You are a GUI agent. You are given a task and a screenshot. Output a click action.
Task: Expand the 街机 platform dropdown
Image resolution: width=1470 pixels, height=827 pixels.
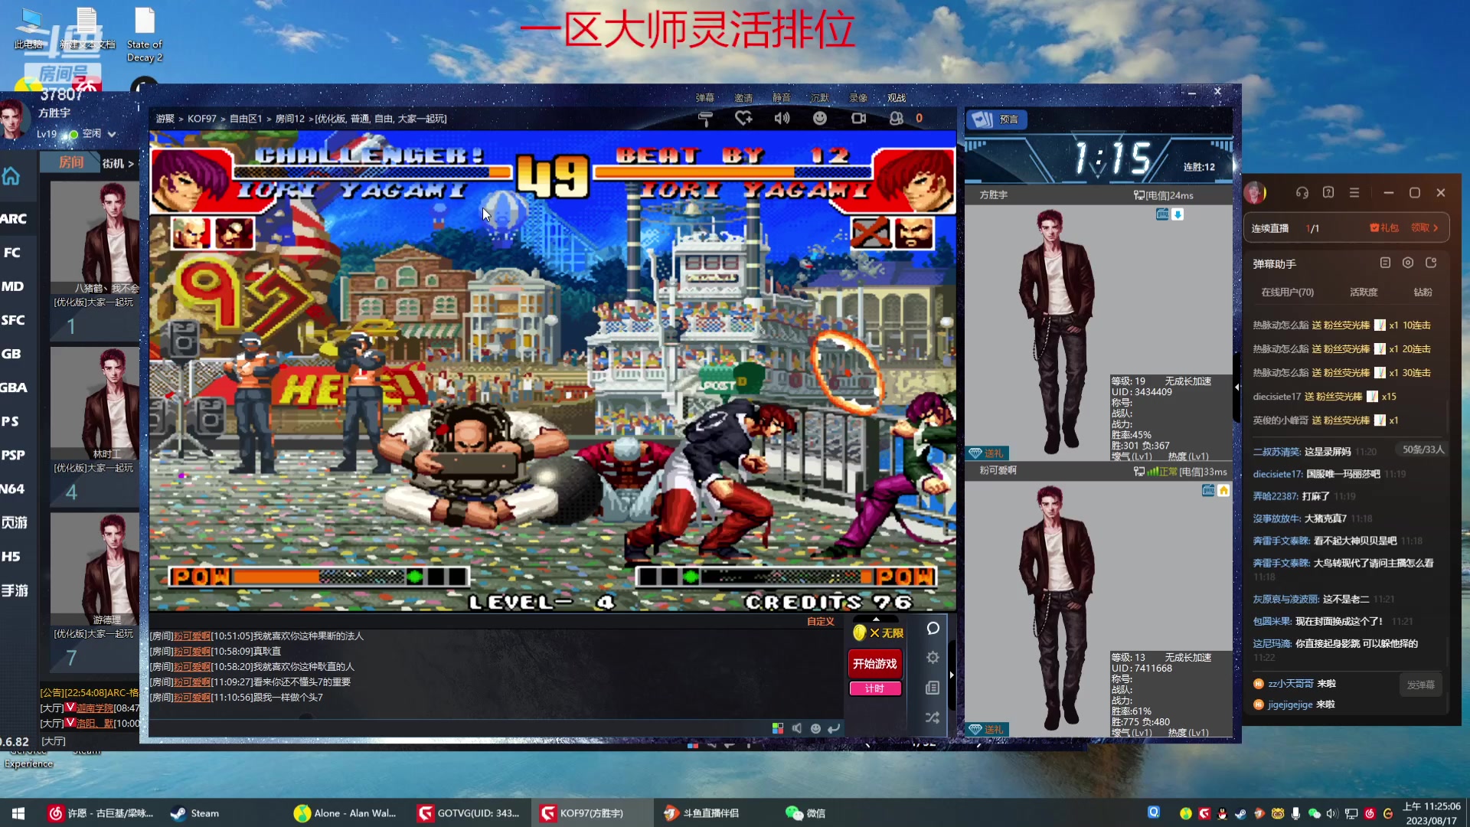(x=118, y=163)
